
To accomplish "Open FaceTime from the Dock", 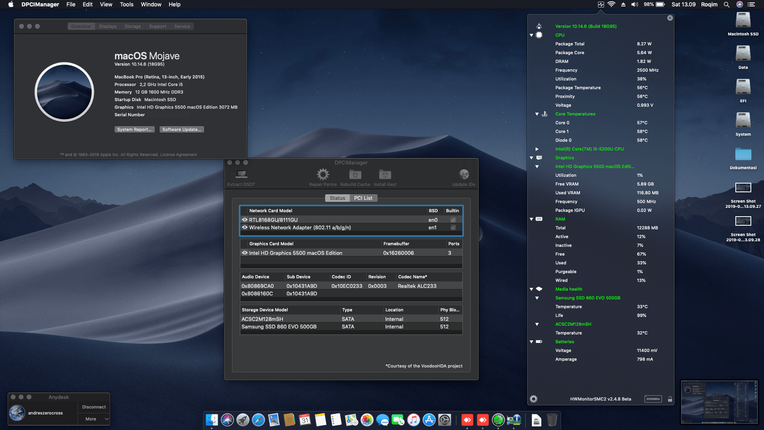I will (x=398, y=420).
